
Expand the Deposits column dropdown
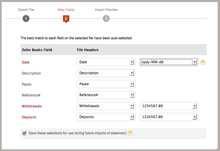(x=106, y=117)
